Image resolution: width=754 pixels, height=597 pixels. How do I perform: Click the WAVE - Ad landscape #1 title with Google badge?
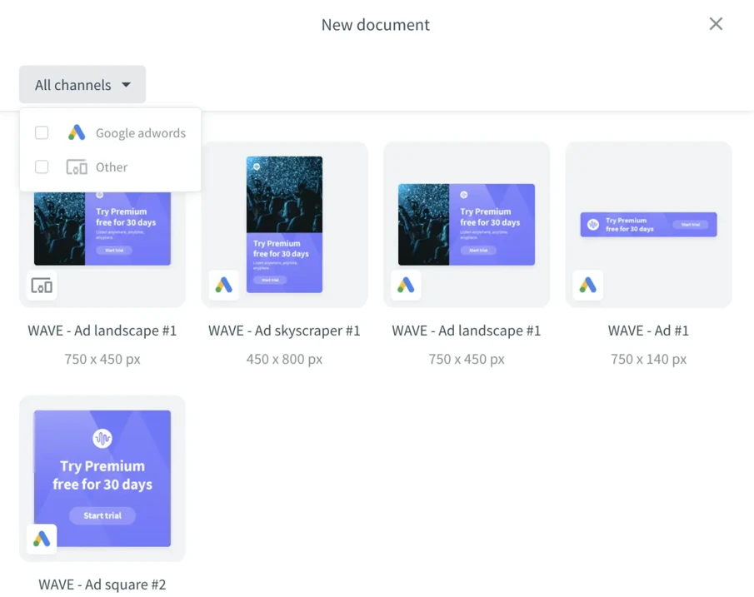point(467,331)
